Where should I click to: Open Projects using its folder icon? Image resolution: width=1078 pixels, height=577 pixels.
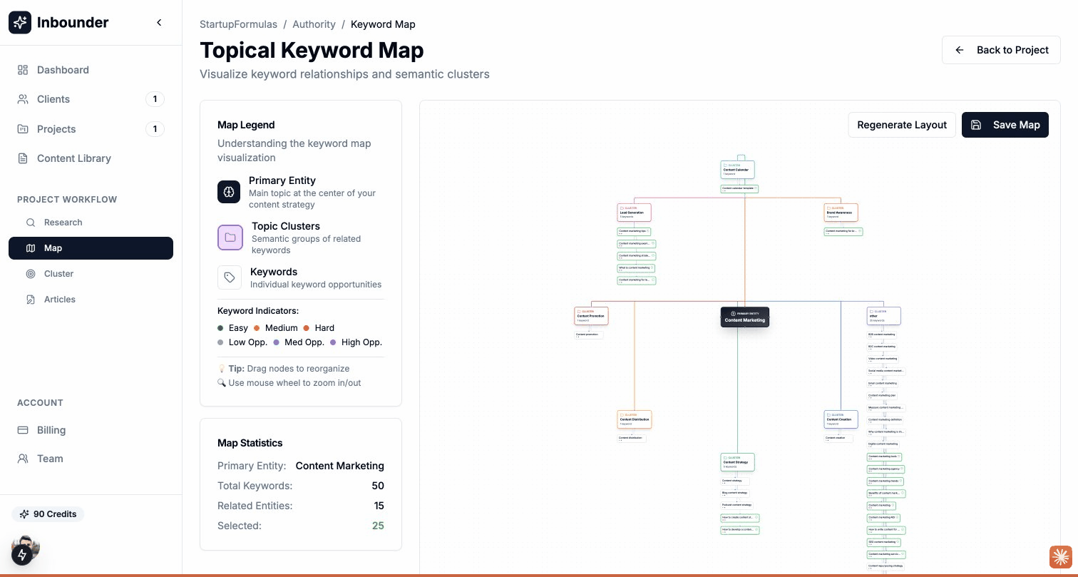(21, 129)
